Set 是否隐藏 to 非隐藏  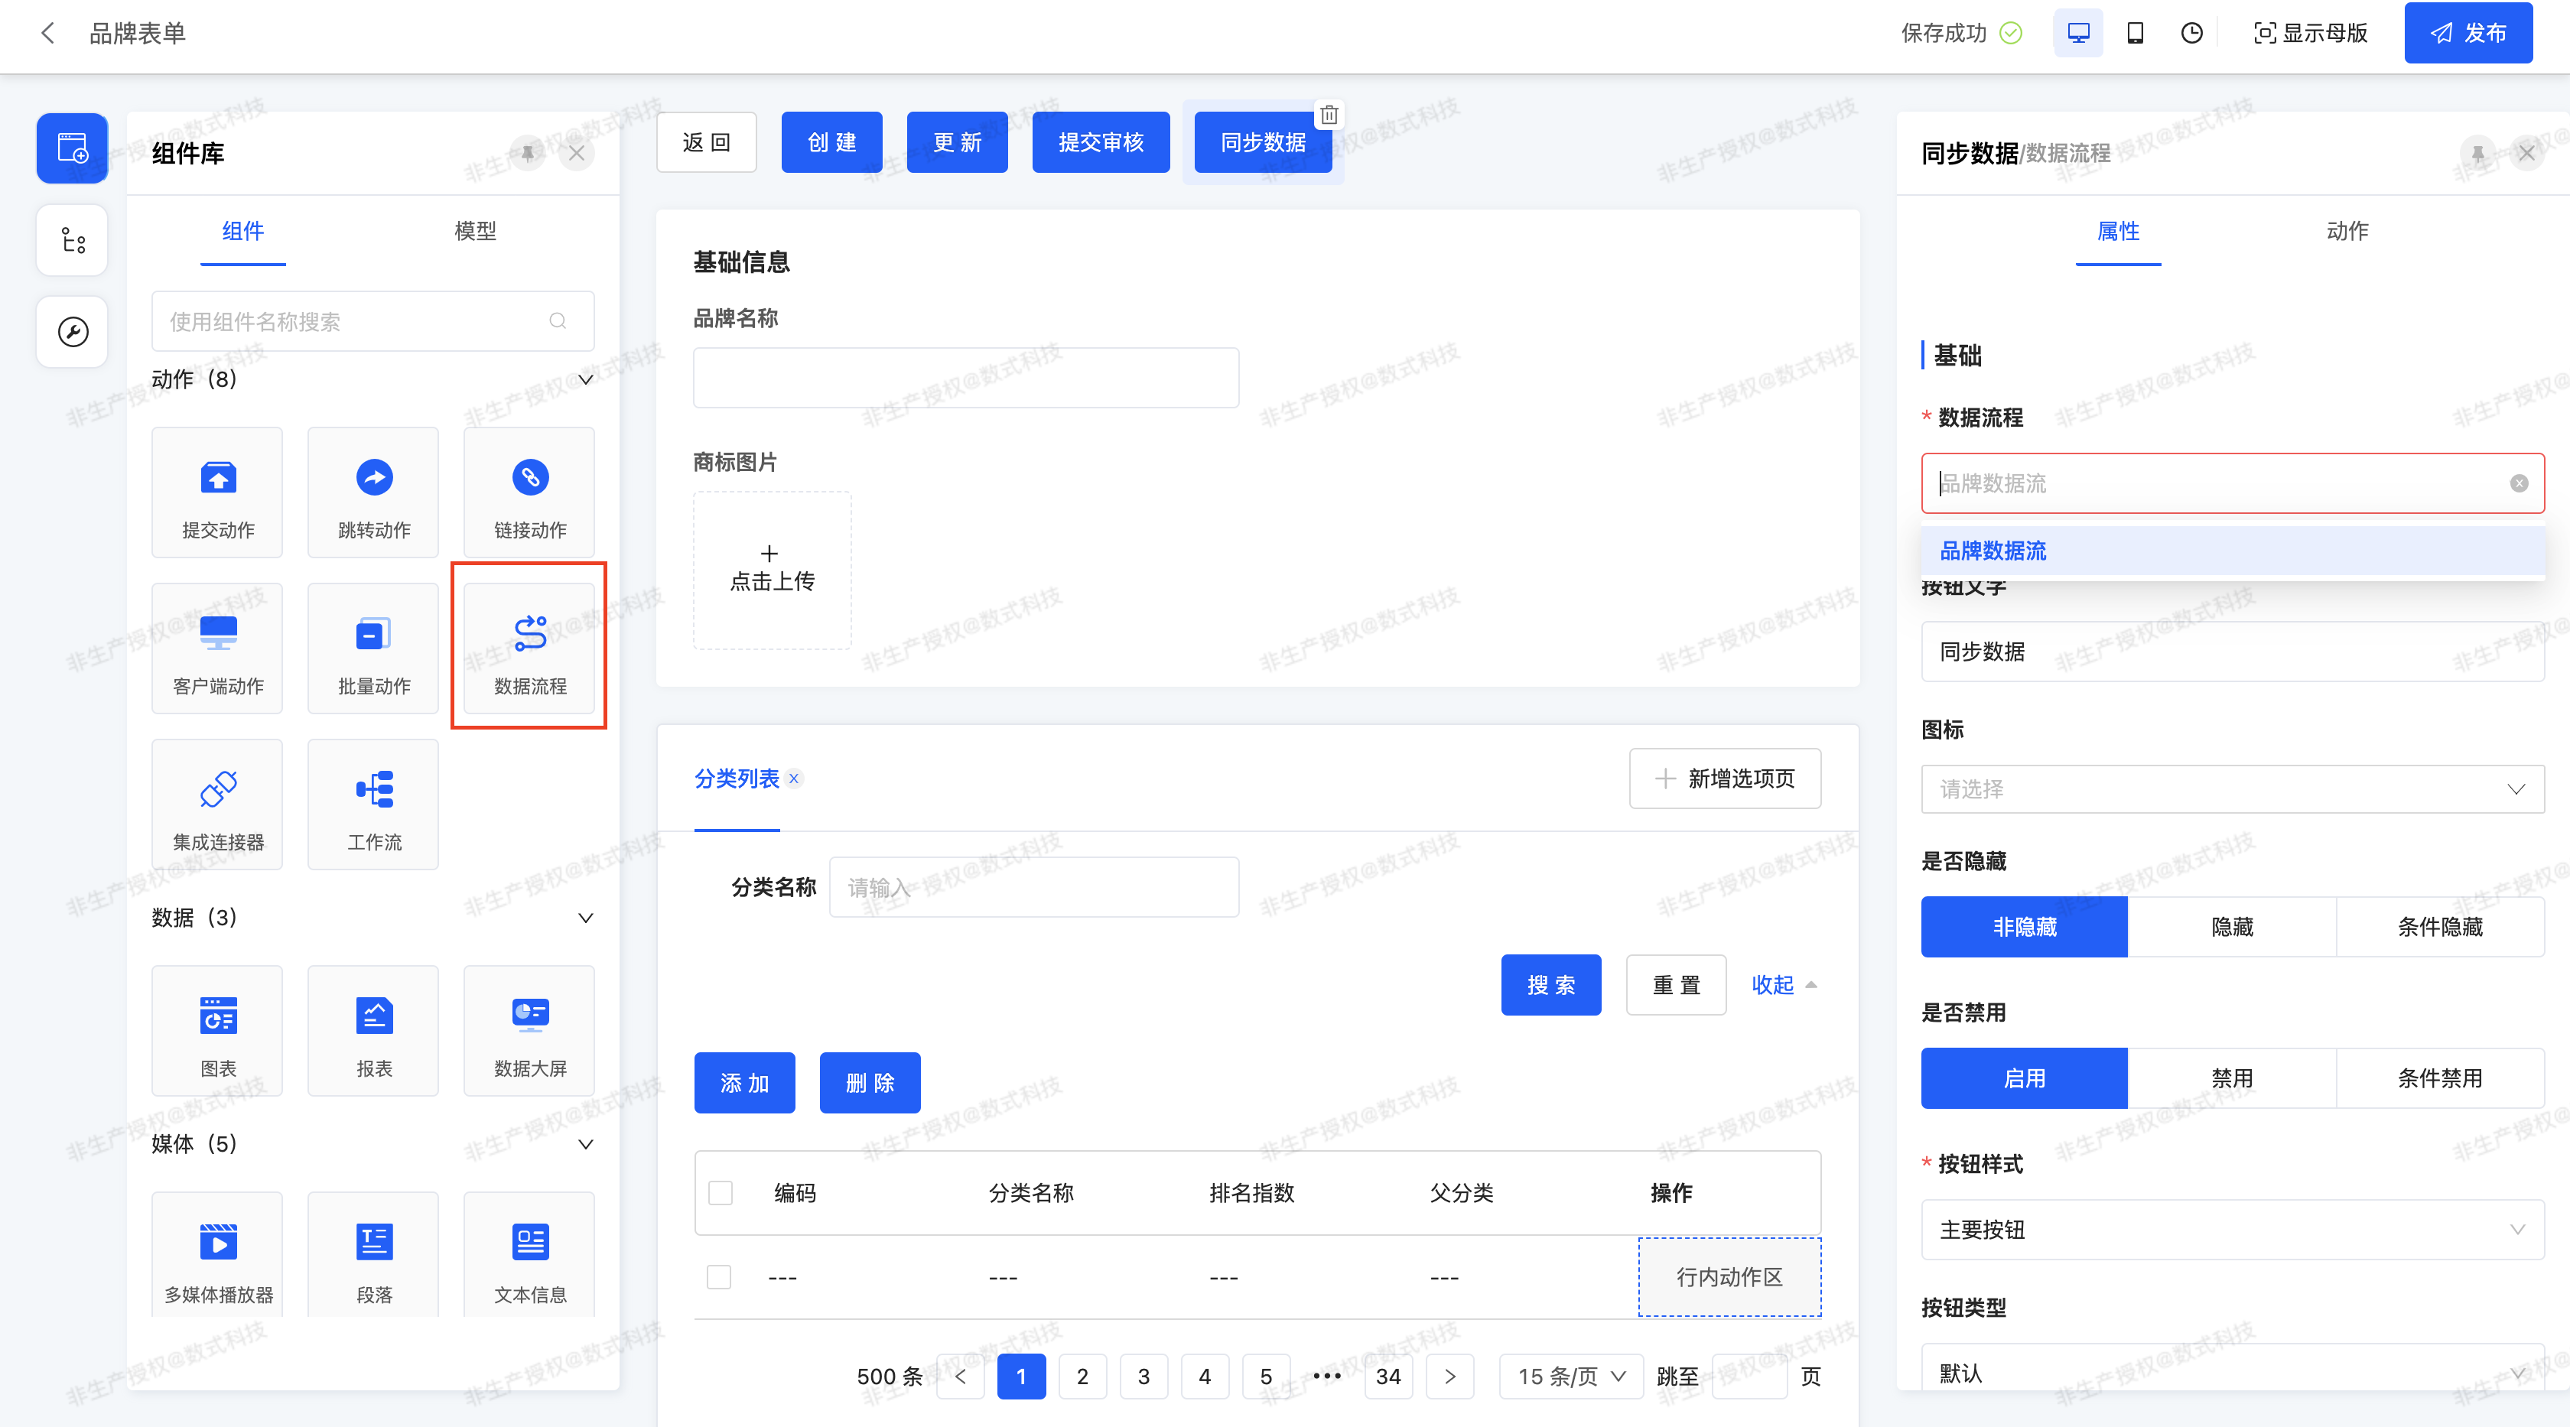(x=2025, y=926)
